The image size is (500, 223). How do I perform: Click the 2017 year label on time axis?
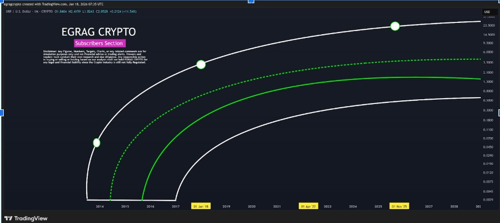pyautogui.click(x=176, y=206)
